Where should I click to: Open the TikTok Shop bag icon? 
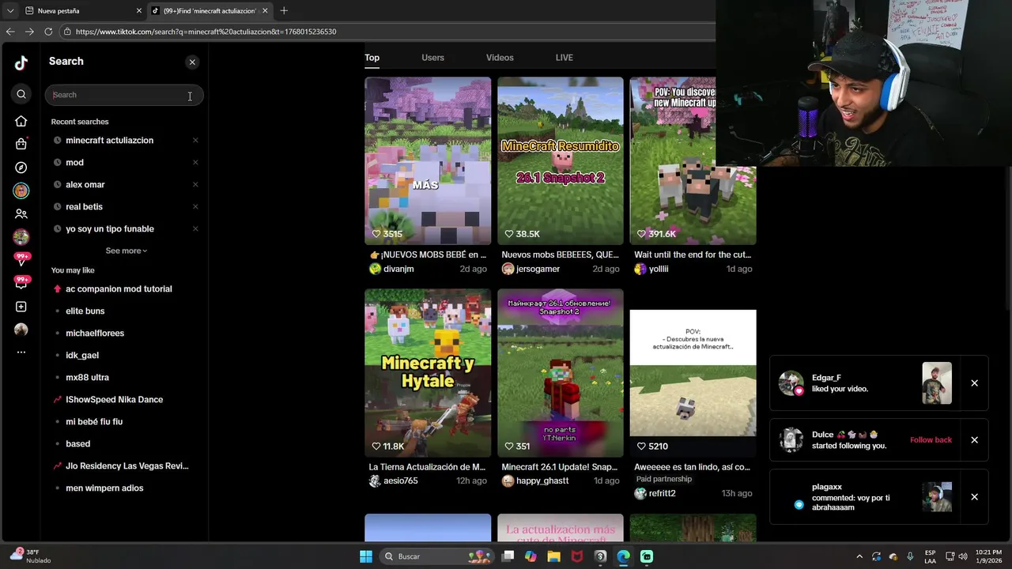pos(21,144)
